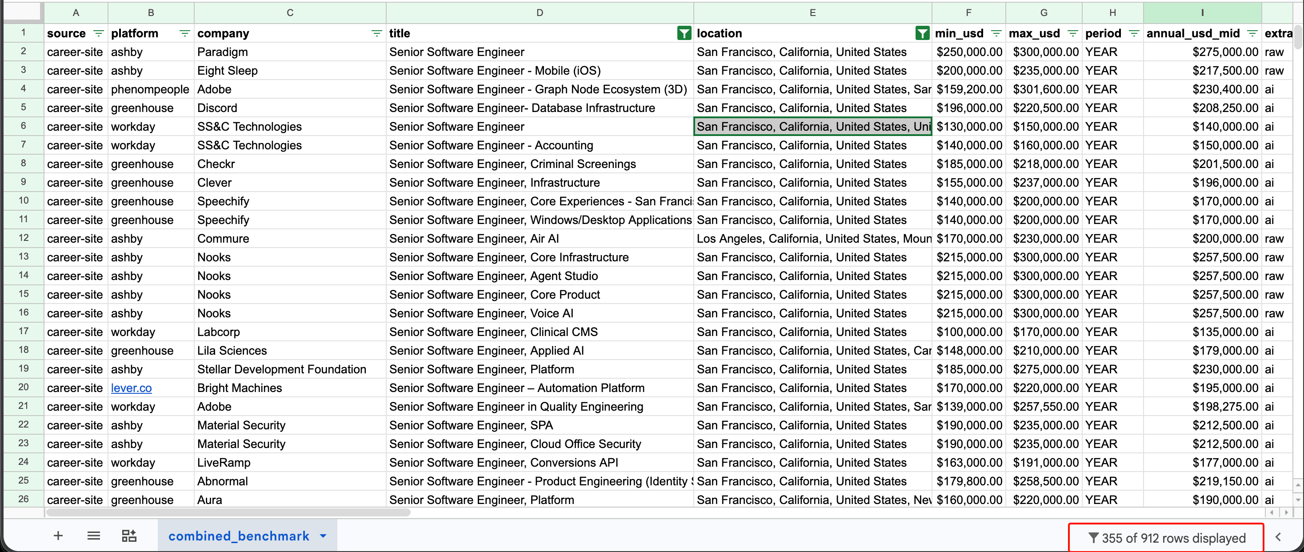Select Senior Software Engineer, SPA title
Screen dimensions: 1304x552
coord(540,425)
